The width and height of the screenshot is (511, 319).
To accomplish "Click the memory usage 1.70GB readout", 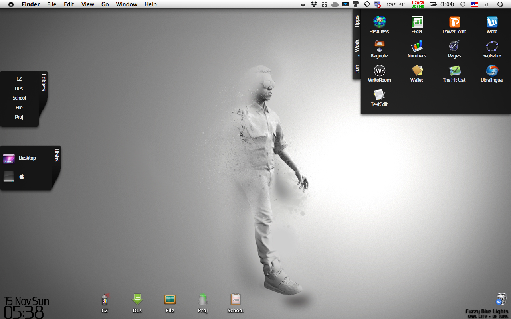I will pos(418,2).
